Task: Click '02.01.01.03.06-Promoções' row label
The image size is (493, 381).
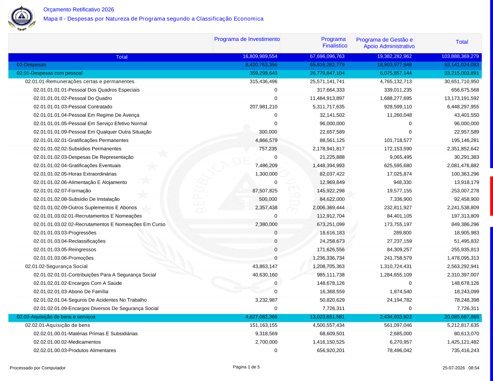Action: click(64, 258)
